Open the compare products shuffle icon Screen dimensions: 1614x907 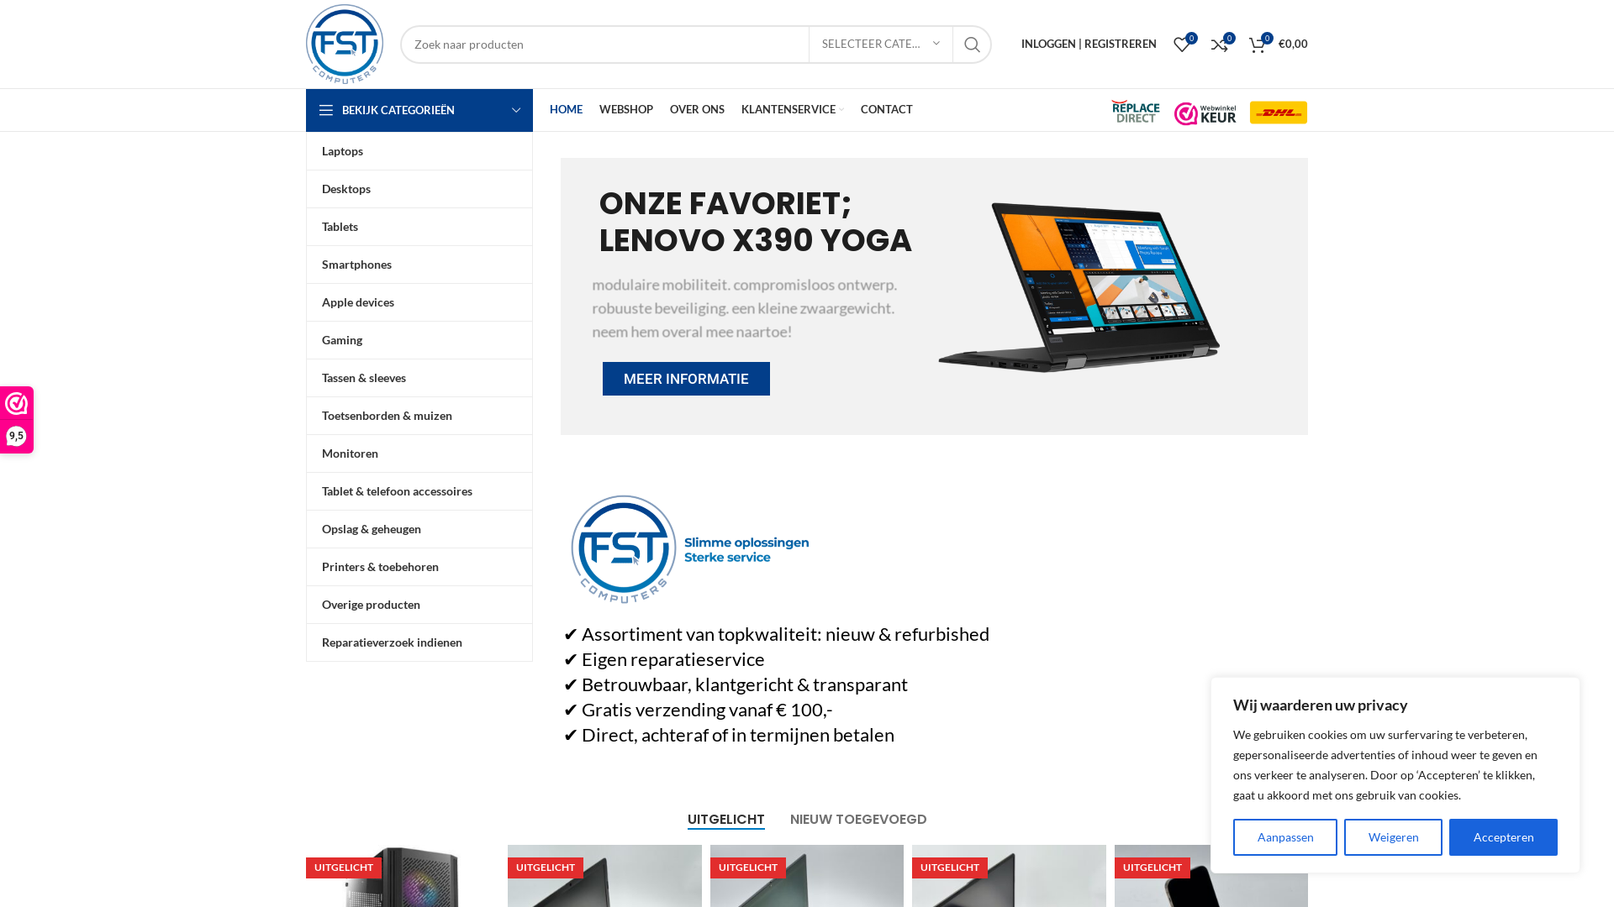click(1220, 45)
